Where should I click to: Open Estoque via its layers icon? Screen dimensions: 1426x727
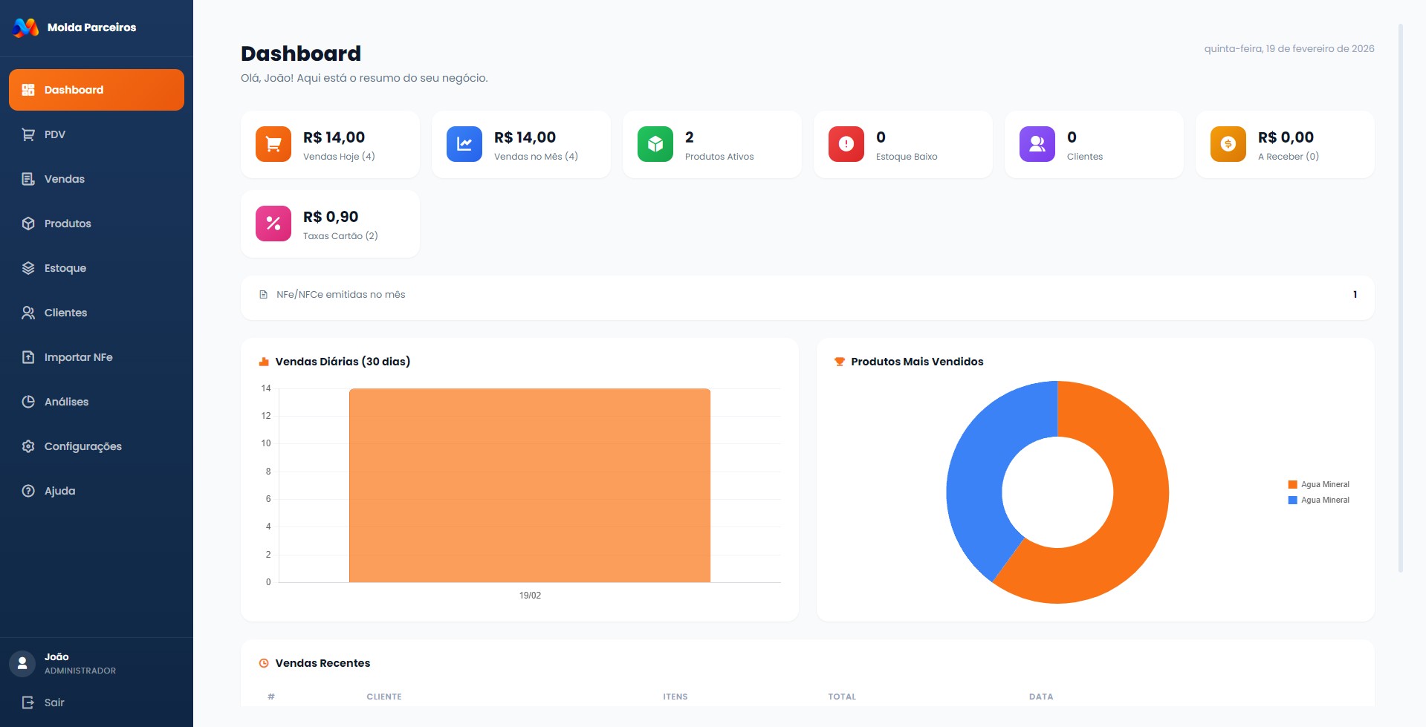(x=27, y=268)
